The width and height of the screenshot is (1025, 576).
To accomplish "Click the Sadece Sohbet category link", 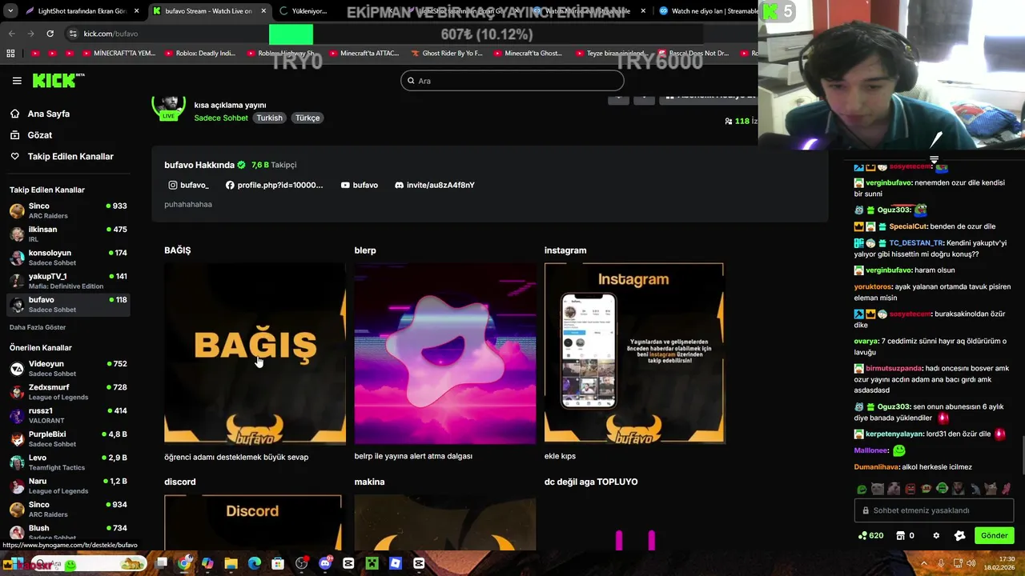I will (x=221, y=118).
